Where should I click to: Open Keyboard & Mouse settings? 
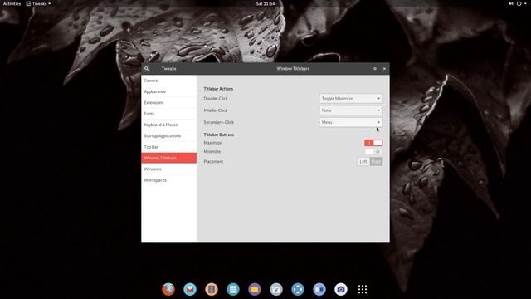(168, 125)
